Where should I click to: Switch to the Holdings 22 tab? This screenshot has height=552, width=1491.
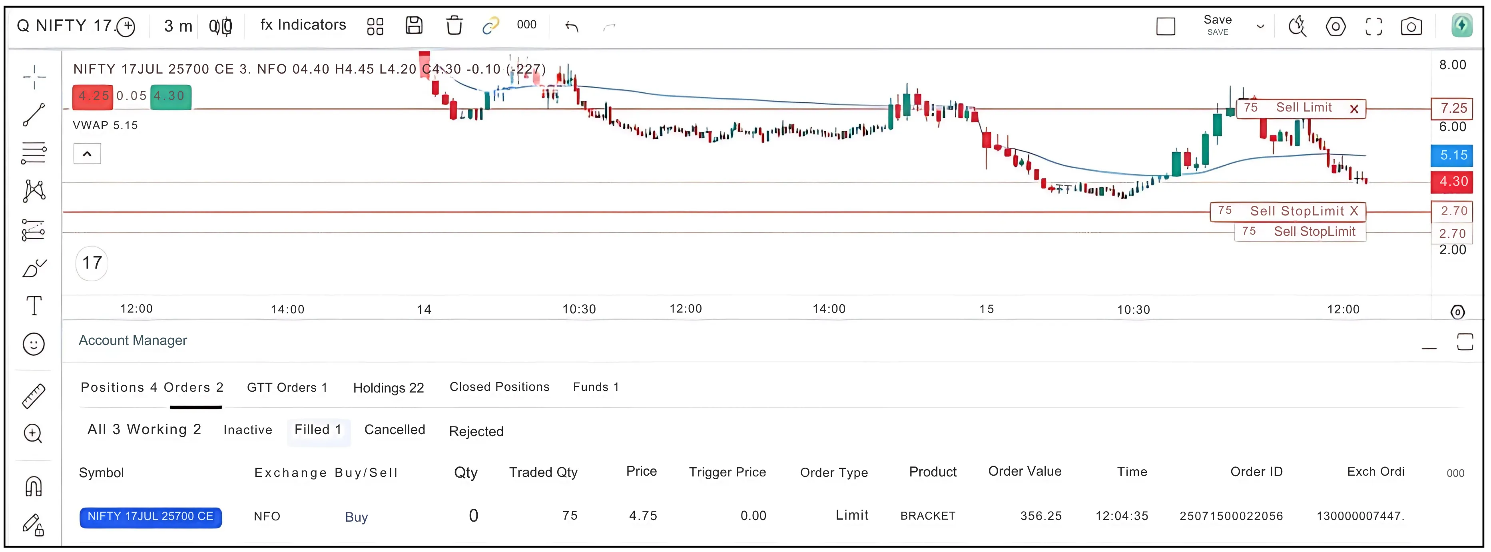click(389, 388)
